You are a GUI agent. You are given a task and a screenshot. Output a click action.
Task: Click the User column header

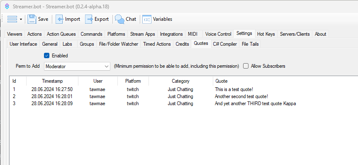(98, 81)
